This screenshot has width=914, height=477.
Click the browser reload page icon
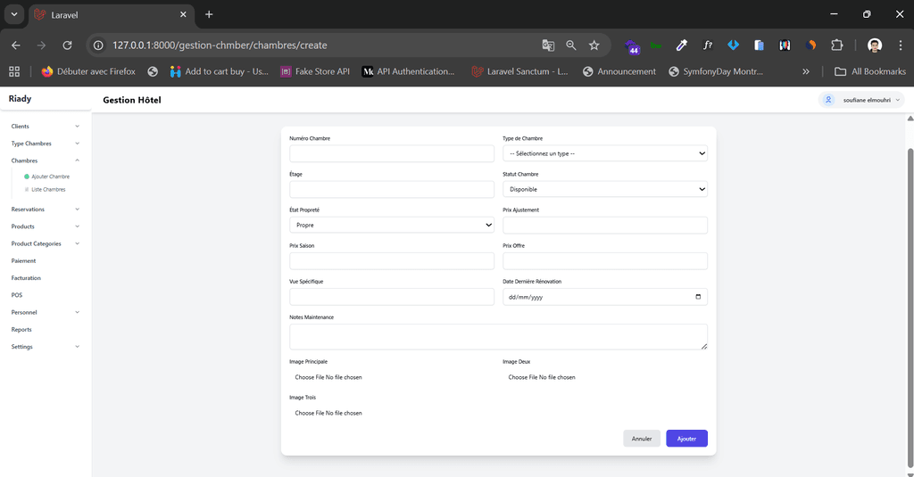67,45
